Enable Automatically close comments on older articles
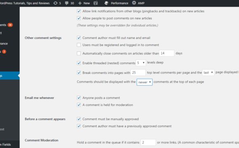The width and height of the screenshot is (239, 148). click(x=79, y=53)
